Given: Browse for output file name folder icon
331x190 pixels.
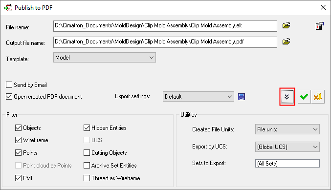Looking at the screenshot, I should 286,42.
